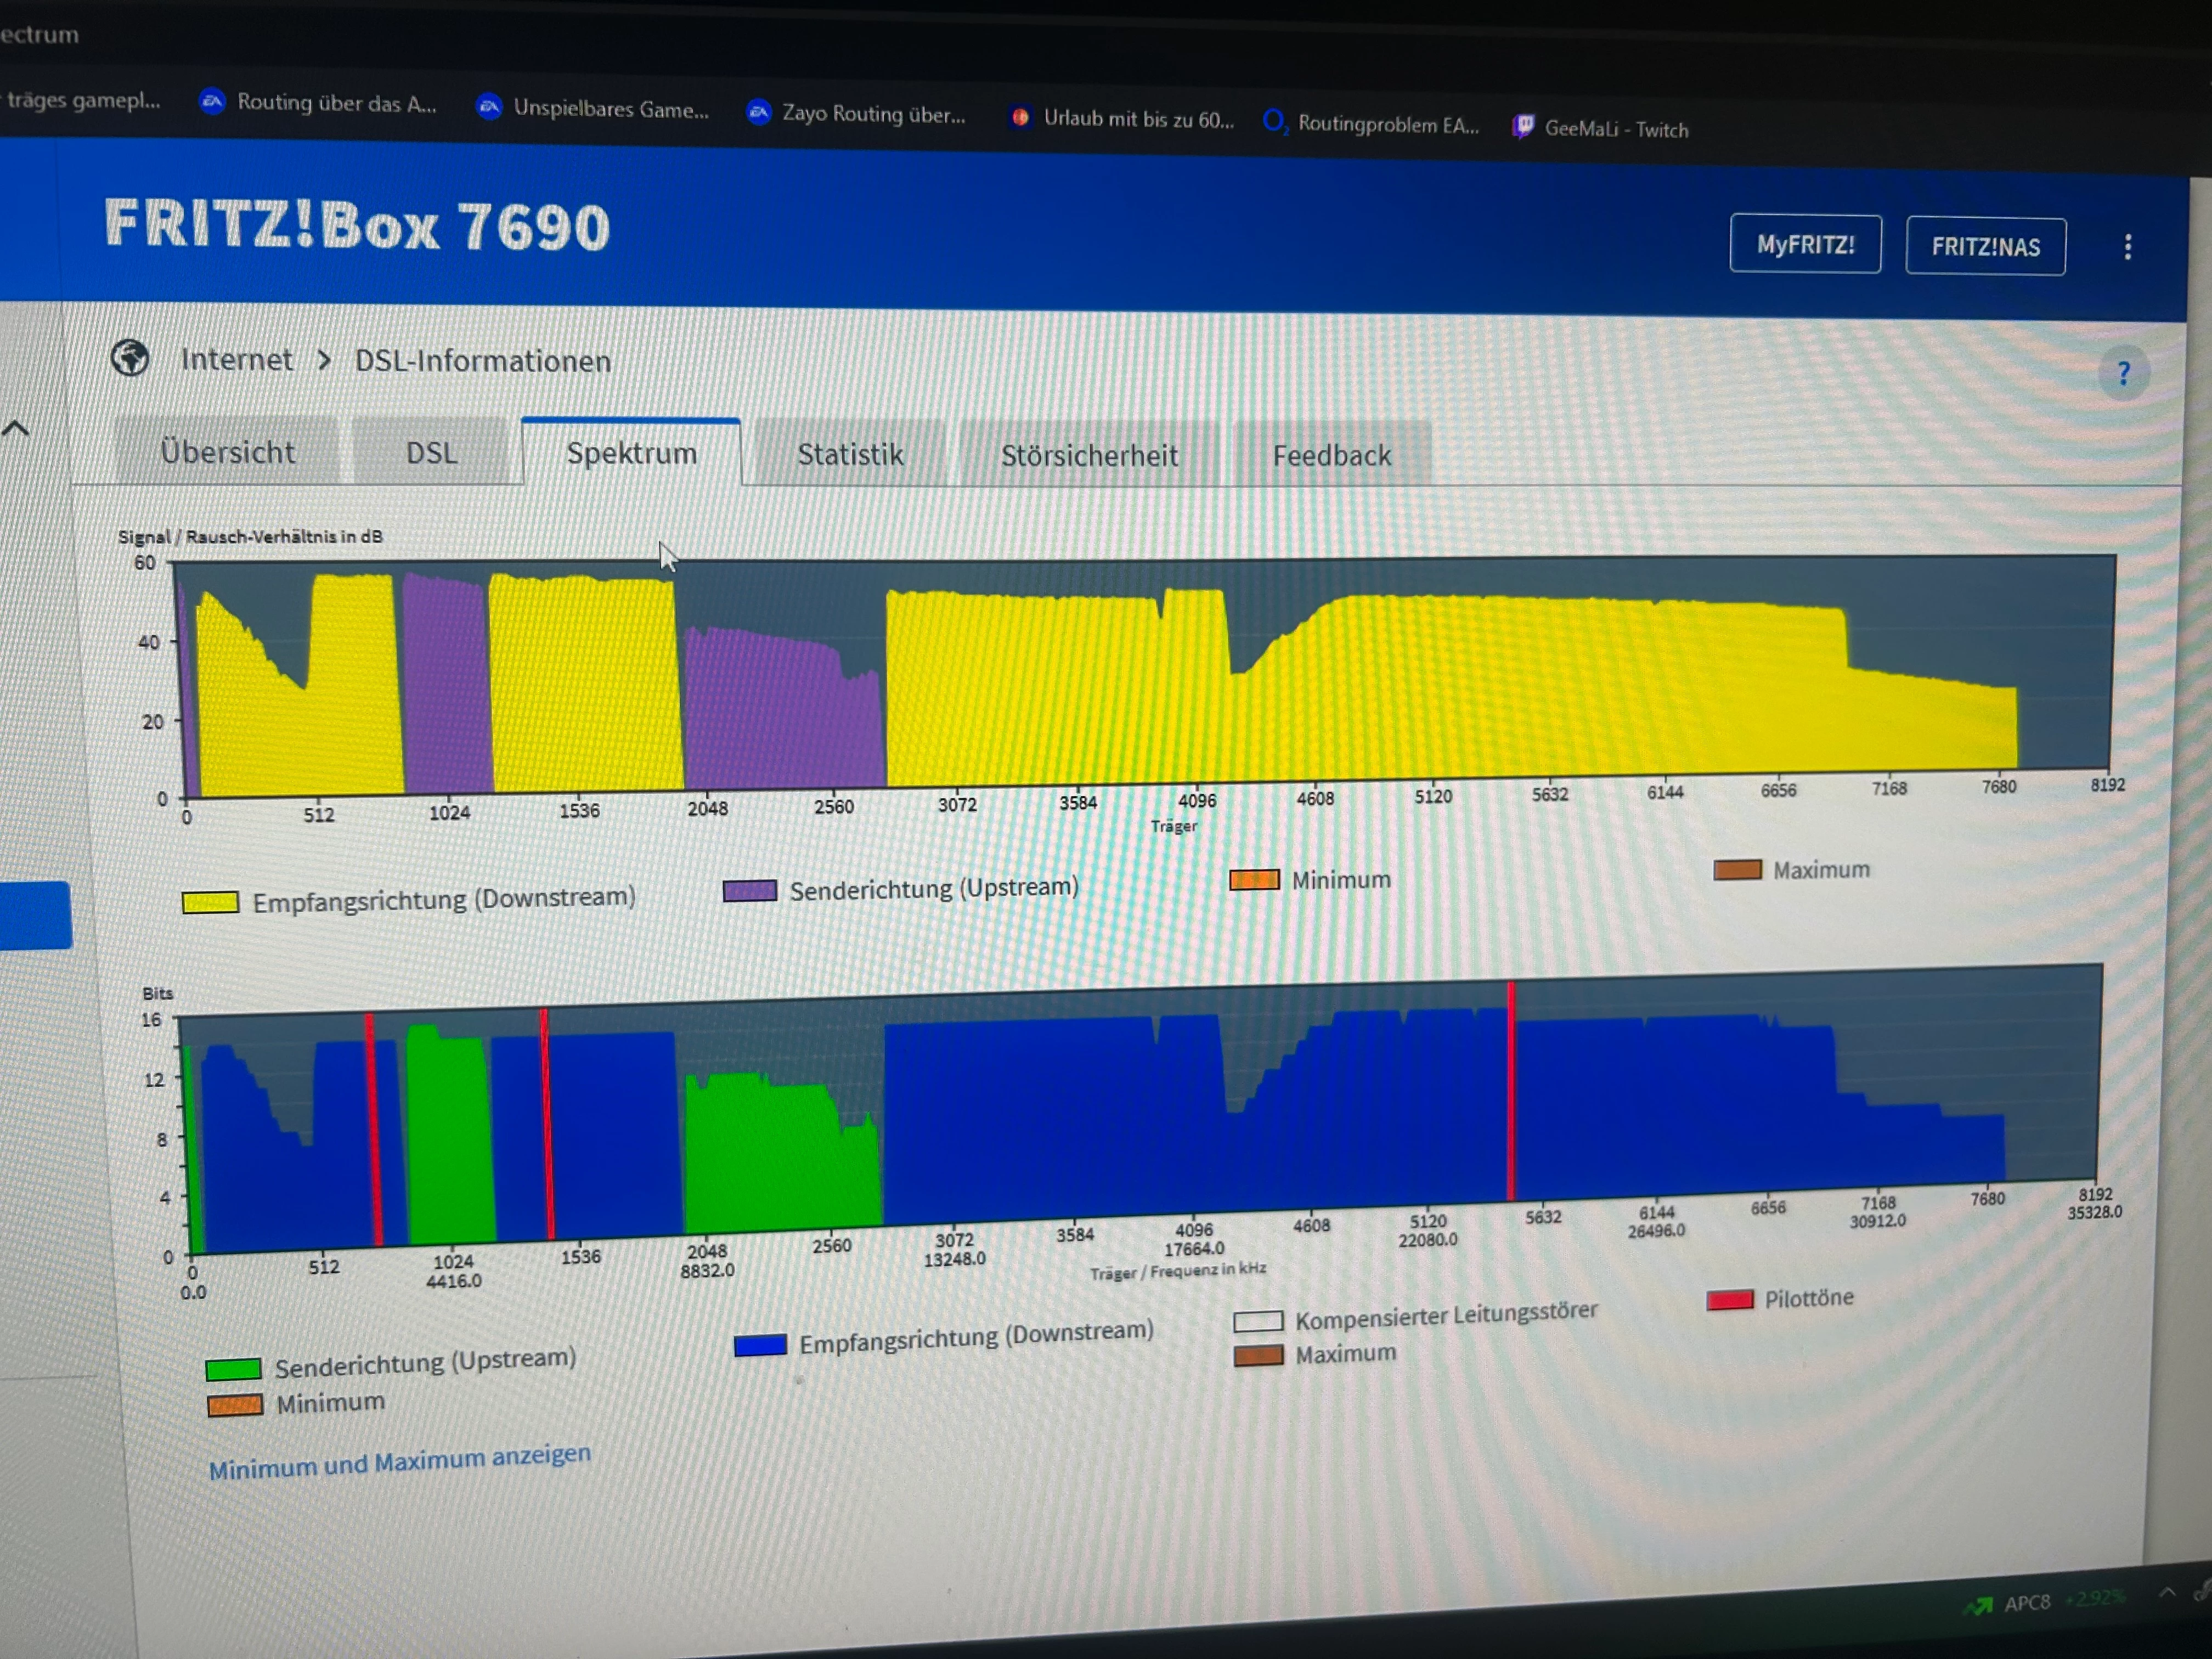The image size is (2212, 1659).
Task: Click the 'Signal / Rausch-Verhältnis in dB' axis label
Action: click(x=250, y=536)
